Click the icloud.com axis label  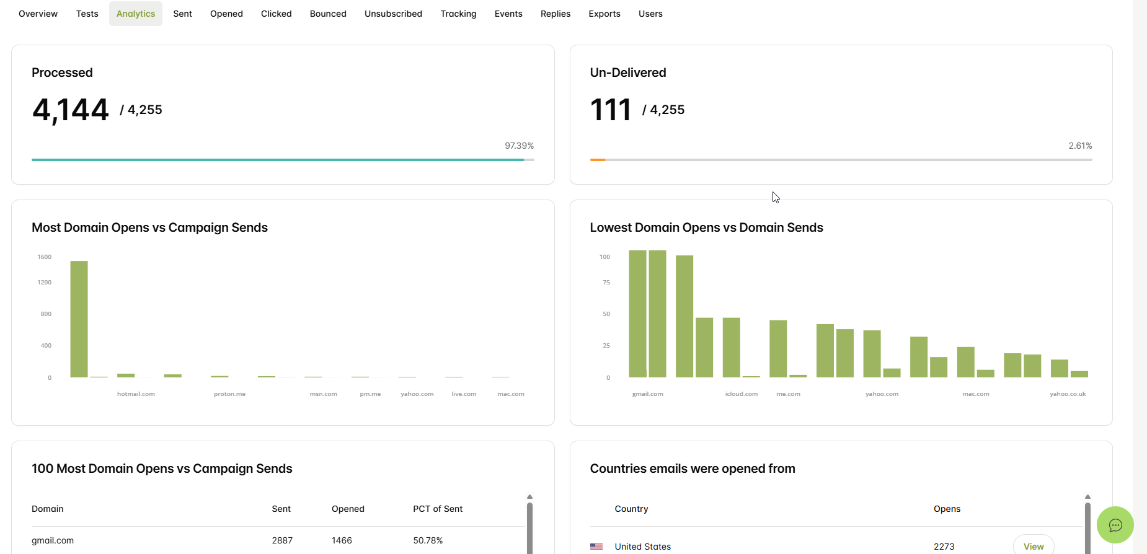click(x=742, y=394)
